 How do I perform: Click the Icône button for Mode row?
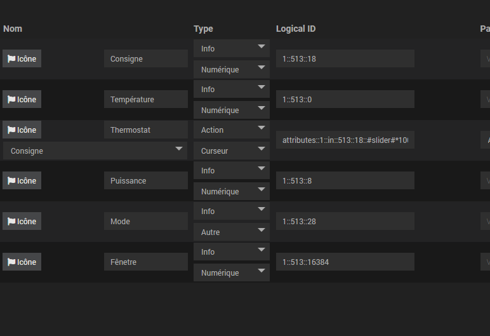[x=22, y=222]
